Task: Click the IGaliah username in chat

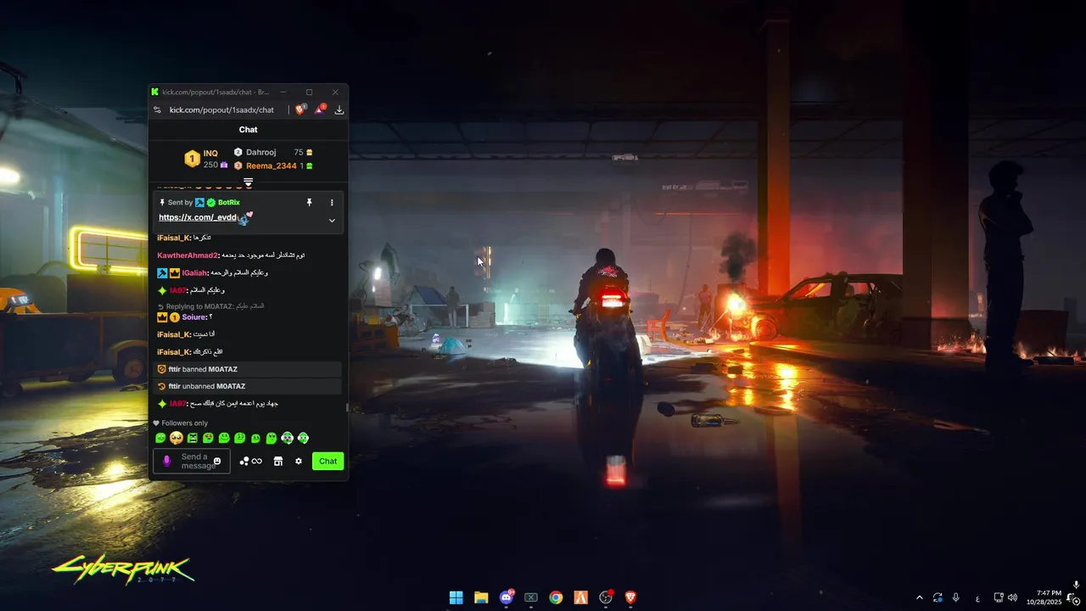Action: [x=194, y=272]
